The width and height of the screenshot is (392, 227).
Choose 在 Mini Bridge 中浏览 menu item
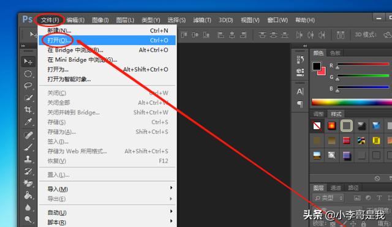[x=108, y=60]
